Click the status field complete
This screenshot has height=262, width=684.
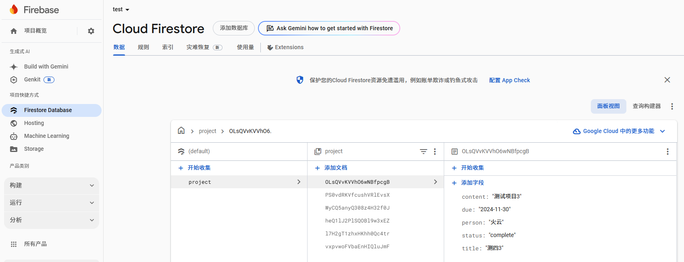pos(502,235)
